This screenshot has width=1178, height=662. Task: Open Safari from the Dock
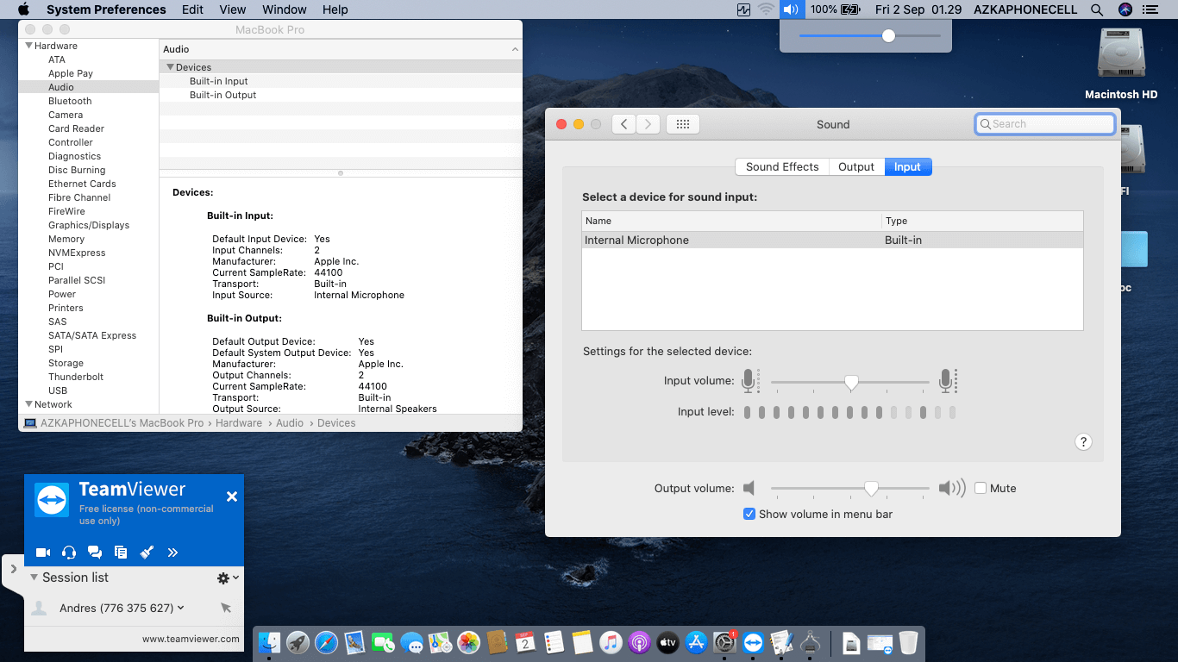326,642
